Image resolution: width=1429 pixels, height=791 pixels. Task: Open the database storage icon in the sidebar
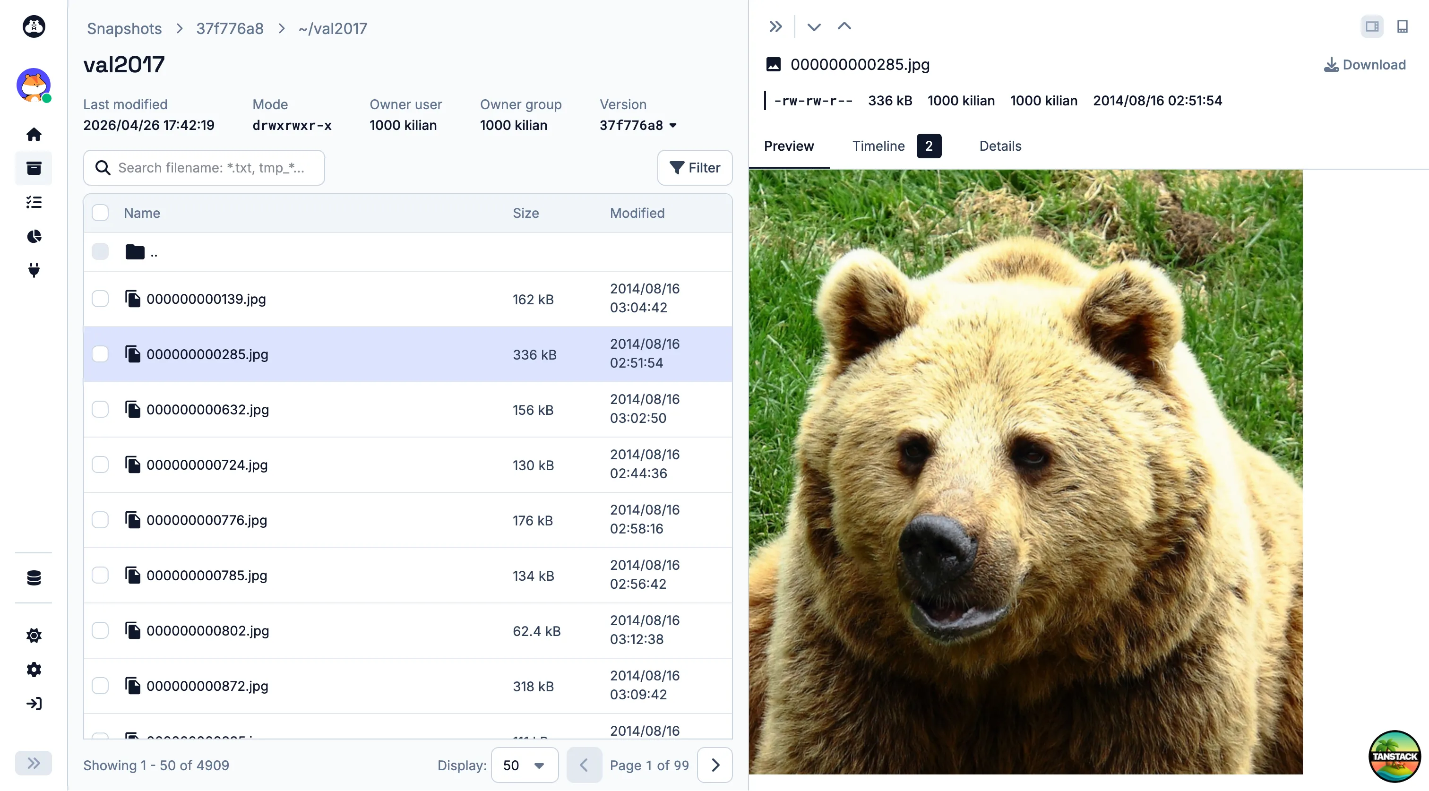coord(34,578)
